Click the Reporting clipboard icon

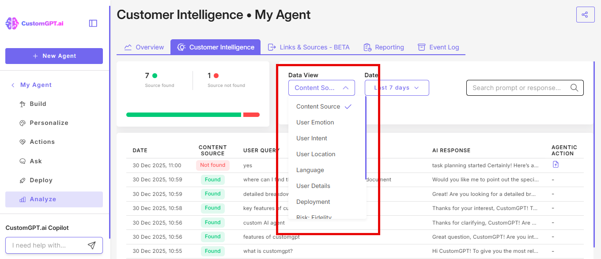[x=367, y=47]
